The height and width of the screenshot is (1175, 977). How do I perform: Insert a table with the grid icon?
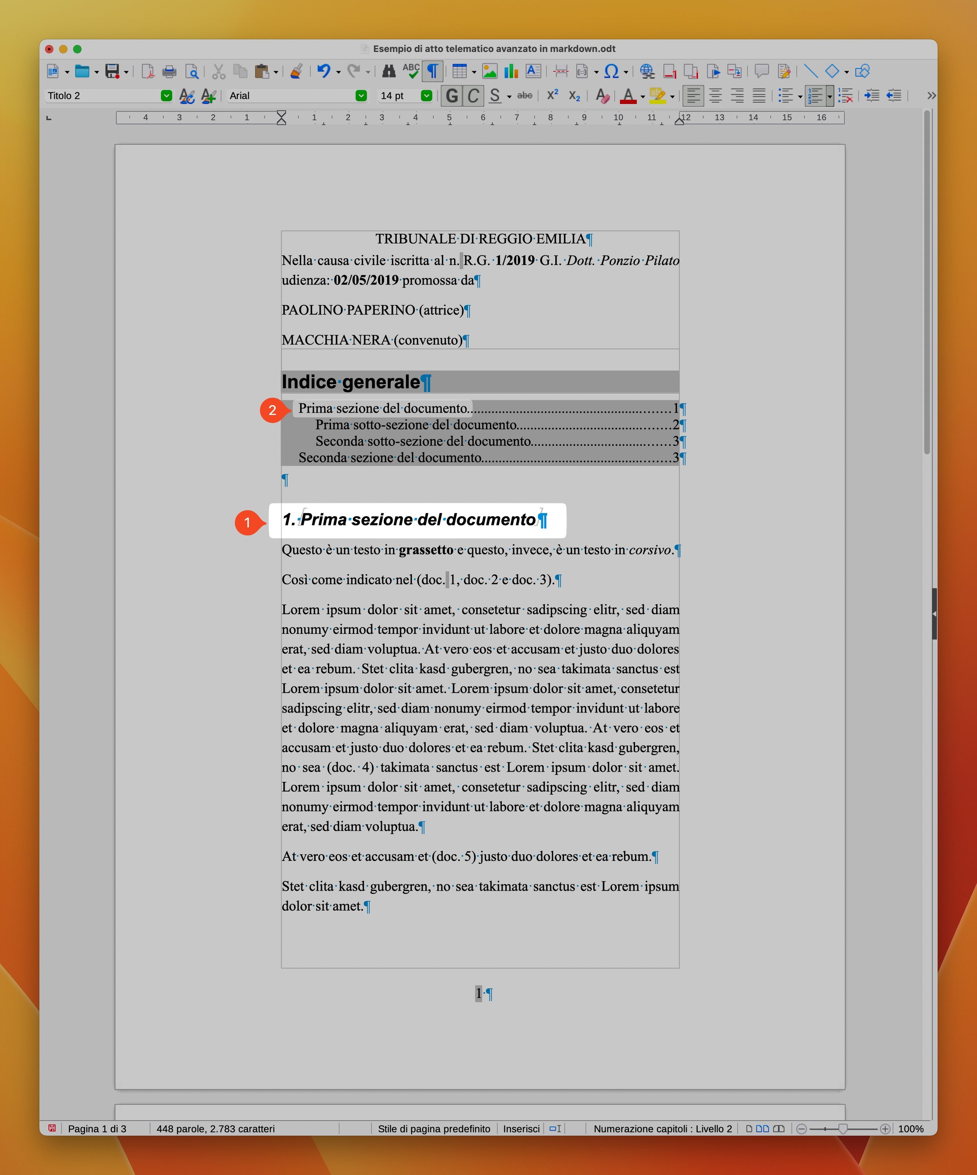click(x=460, y=71)
